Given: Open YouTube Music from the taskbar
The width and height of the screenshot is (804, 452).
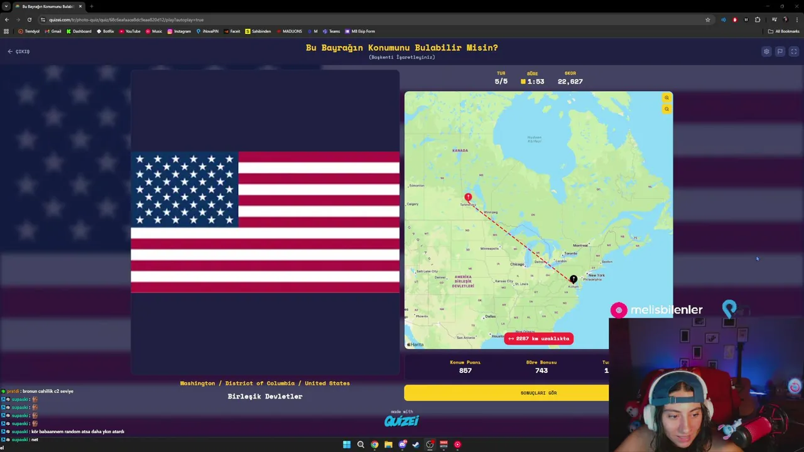Looking at the screenshot, I should click(457, 444).
